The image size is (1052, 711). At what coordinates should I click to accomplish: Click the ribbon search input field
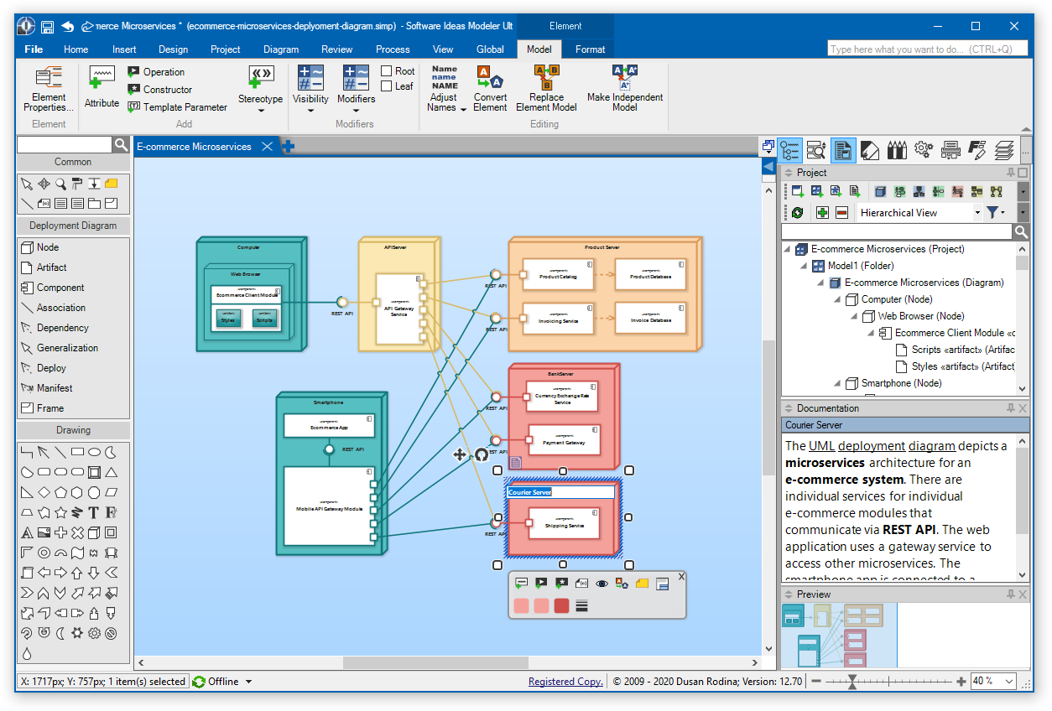tap(926, 49)
